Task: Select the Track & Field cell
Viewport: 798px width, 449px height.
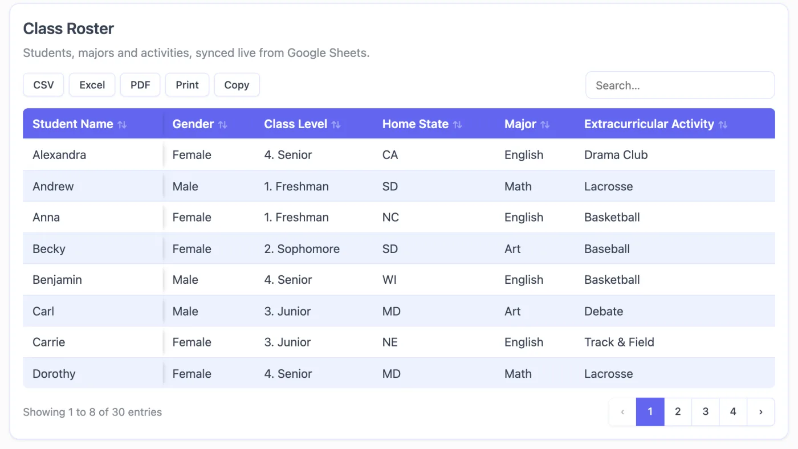Action: tap(619, 342)
